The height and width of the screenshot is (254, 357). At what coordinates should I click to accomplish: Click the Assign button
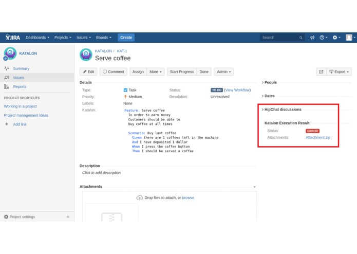coord(138,72)
